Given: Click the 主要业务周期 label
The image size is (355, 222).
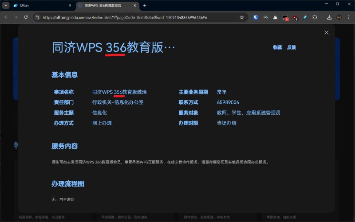Looking at the screenshot, I should (x=193, y=92).
